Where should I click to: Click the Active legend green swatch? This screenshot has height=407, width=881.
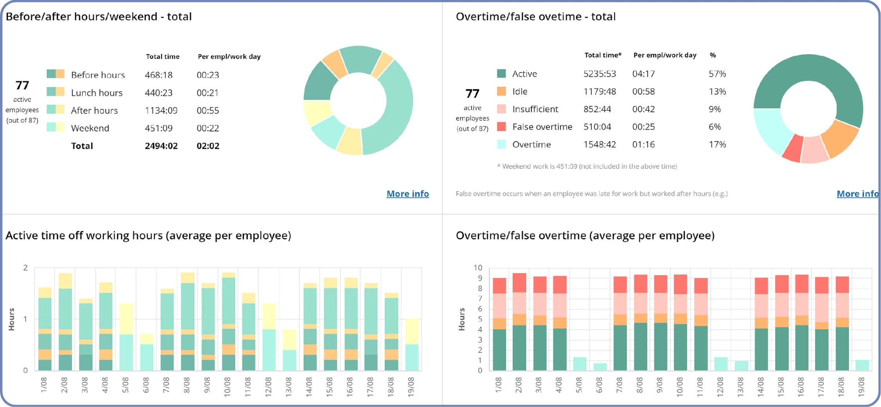(x=501, y=74)
